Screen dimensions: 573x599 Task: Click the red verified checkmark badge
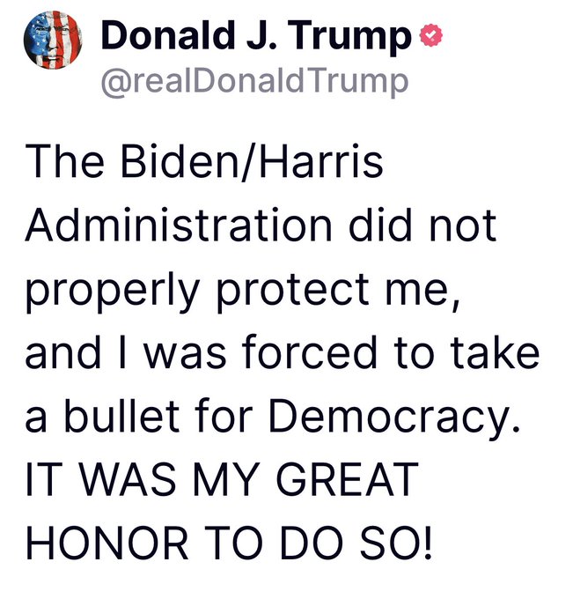[x=431, y=35]
